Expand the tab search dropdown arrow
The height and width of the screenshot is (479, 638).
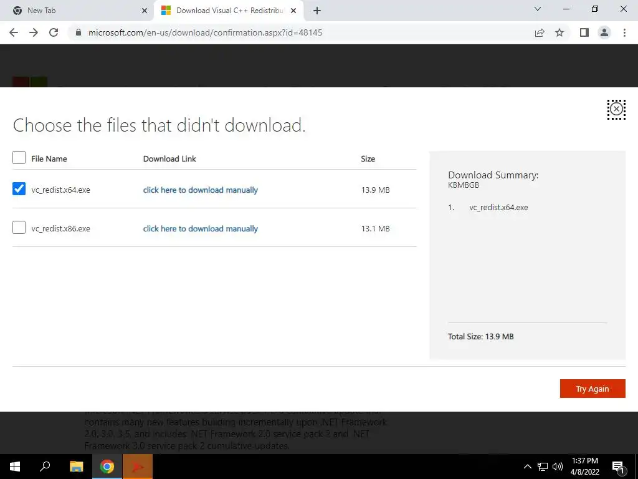click(x=538, y=9)
